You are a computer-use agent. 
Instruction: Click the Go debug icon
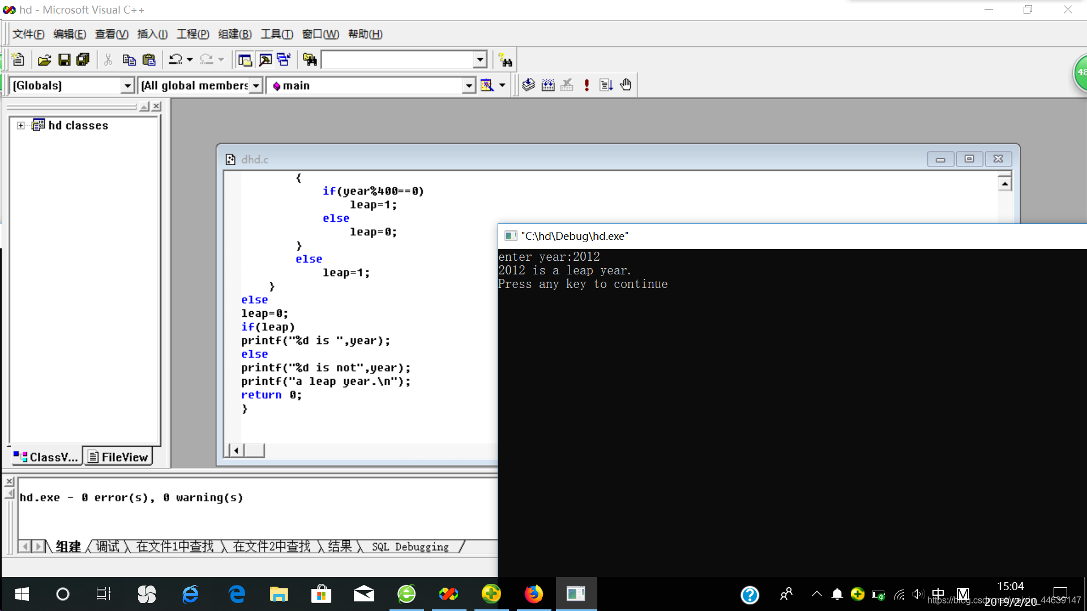(606, 85)
